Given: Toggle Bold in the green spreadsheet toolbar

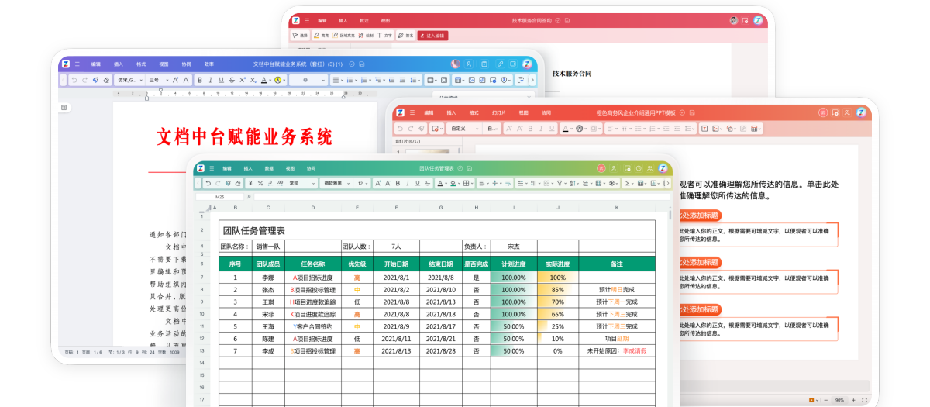Looking at the screenshot, I should 398,184.
